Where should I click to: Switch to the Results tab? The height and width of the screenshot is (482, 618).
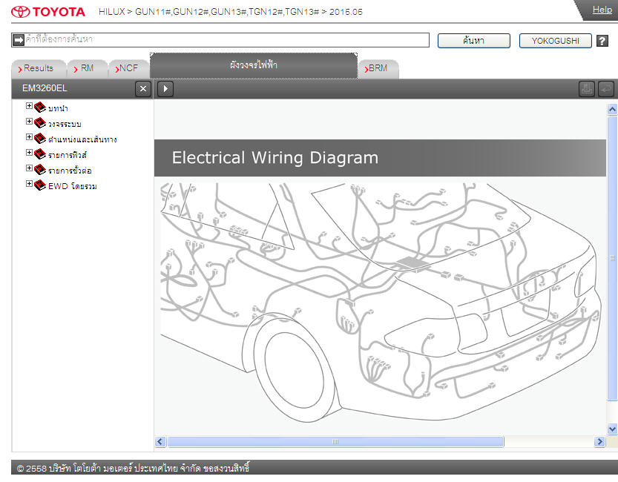[x=39, y=68]
